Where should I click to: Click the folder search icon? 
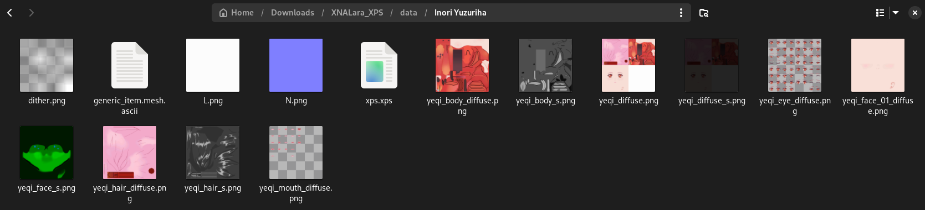coord(704,13)
